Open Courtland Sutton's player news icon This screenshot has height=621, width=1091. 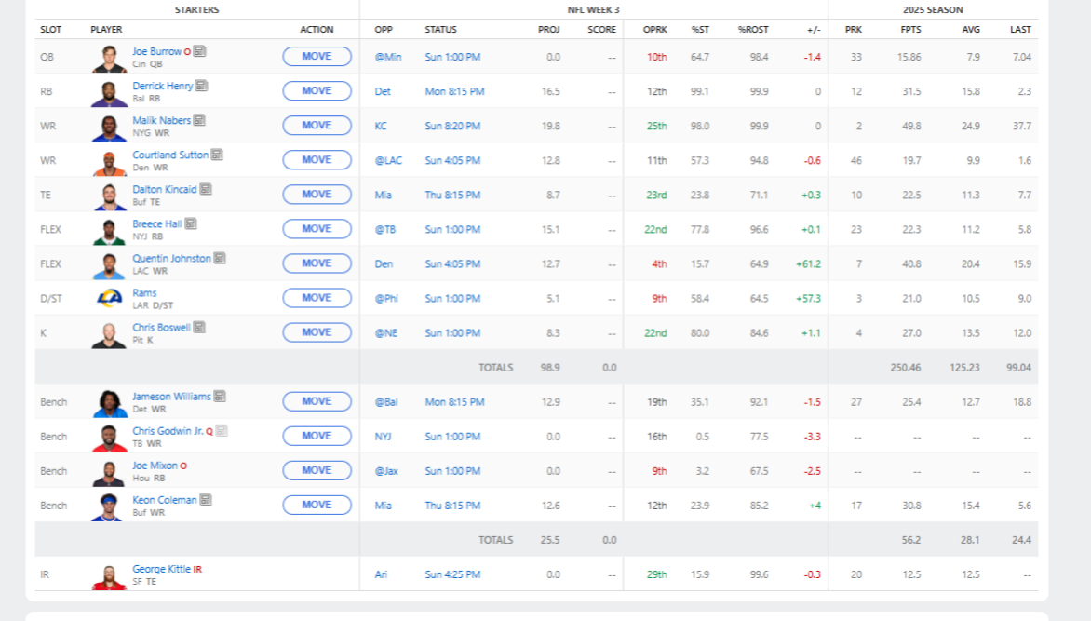pyautogui.click(x=217, y=155)
